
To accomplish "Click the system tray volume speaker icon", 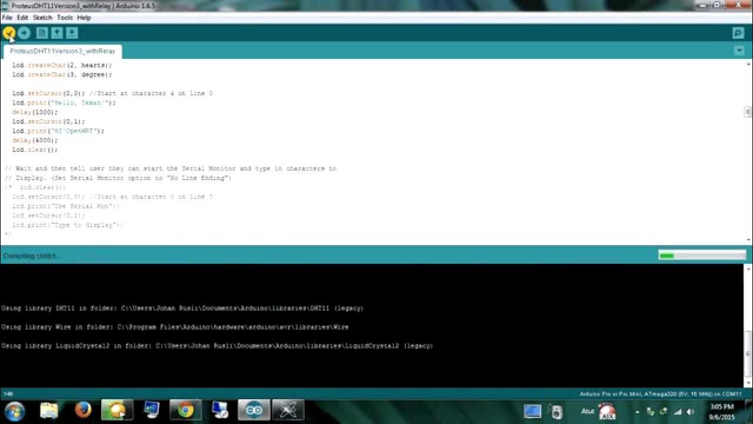I will (x=691, y=412).
